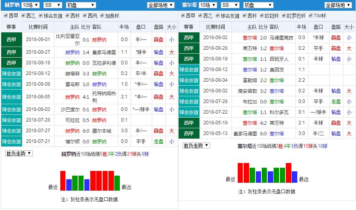Open 10场 dropdown for 塞尔塔
The height and width of the screenshot is (210, 356).
pos(208,5)
